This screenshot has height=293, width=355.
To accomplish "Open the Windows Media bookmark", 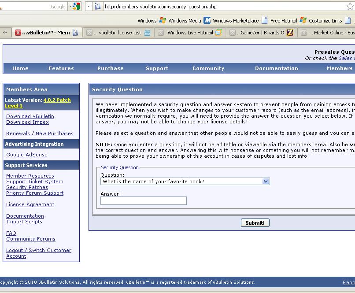I will 185,21.
